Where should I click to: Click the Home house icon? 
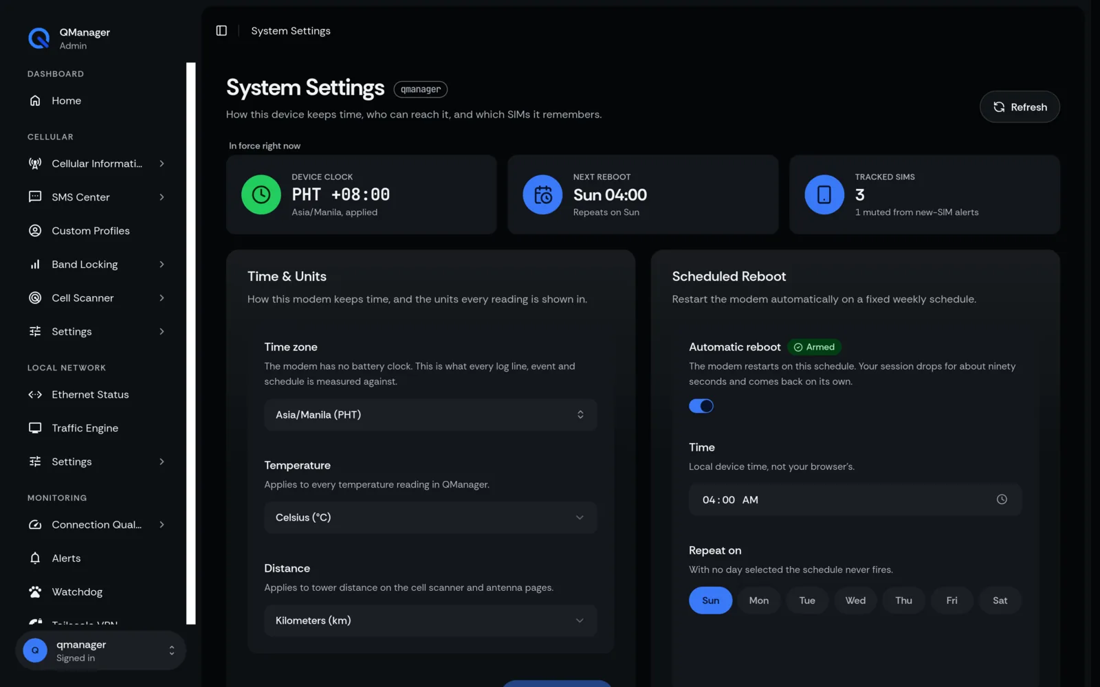point(35,101)
